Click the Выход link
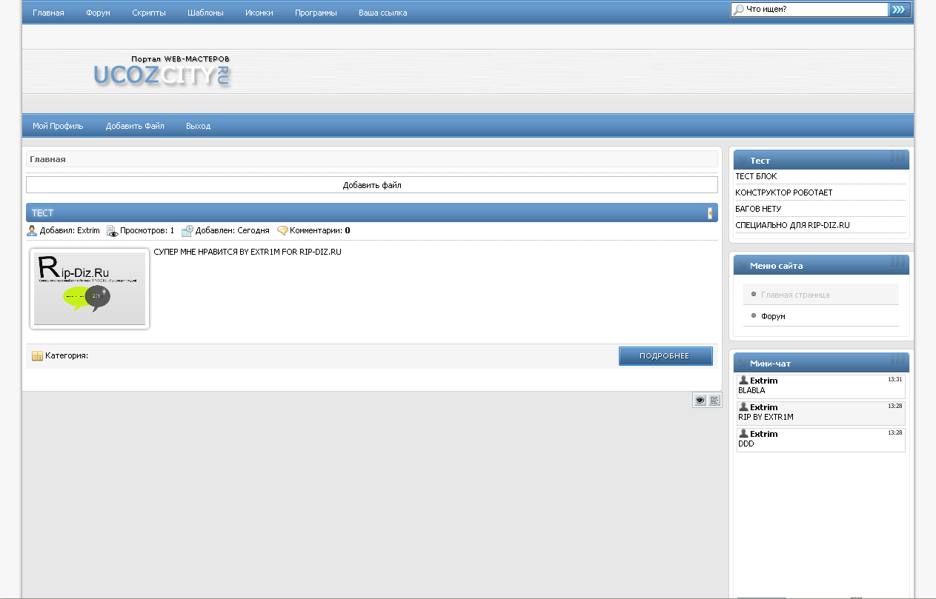The height and width of the screenshot is (599, 936). click(198, 126)
